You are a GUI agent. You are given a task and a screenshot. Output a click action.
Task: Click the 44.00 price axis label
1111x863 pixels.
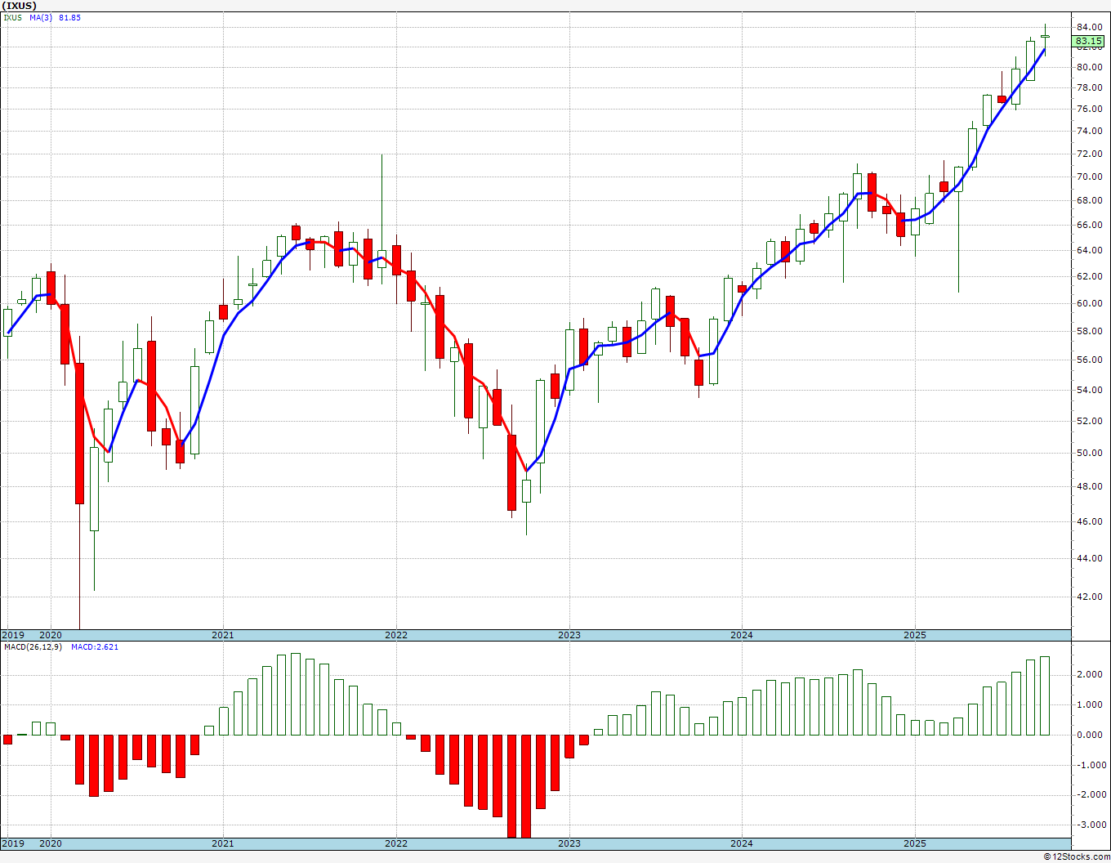pyautogui.click(x=1090, y=558)
